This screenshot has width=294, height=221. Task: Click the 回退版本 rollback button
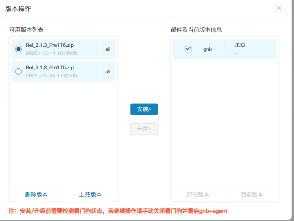pos(252,194)
